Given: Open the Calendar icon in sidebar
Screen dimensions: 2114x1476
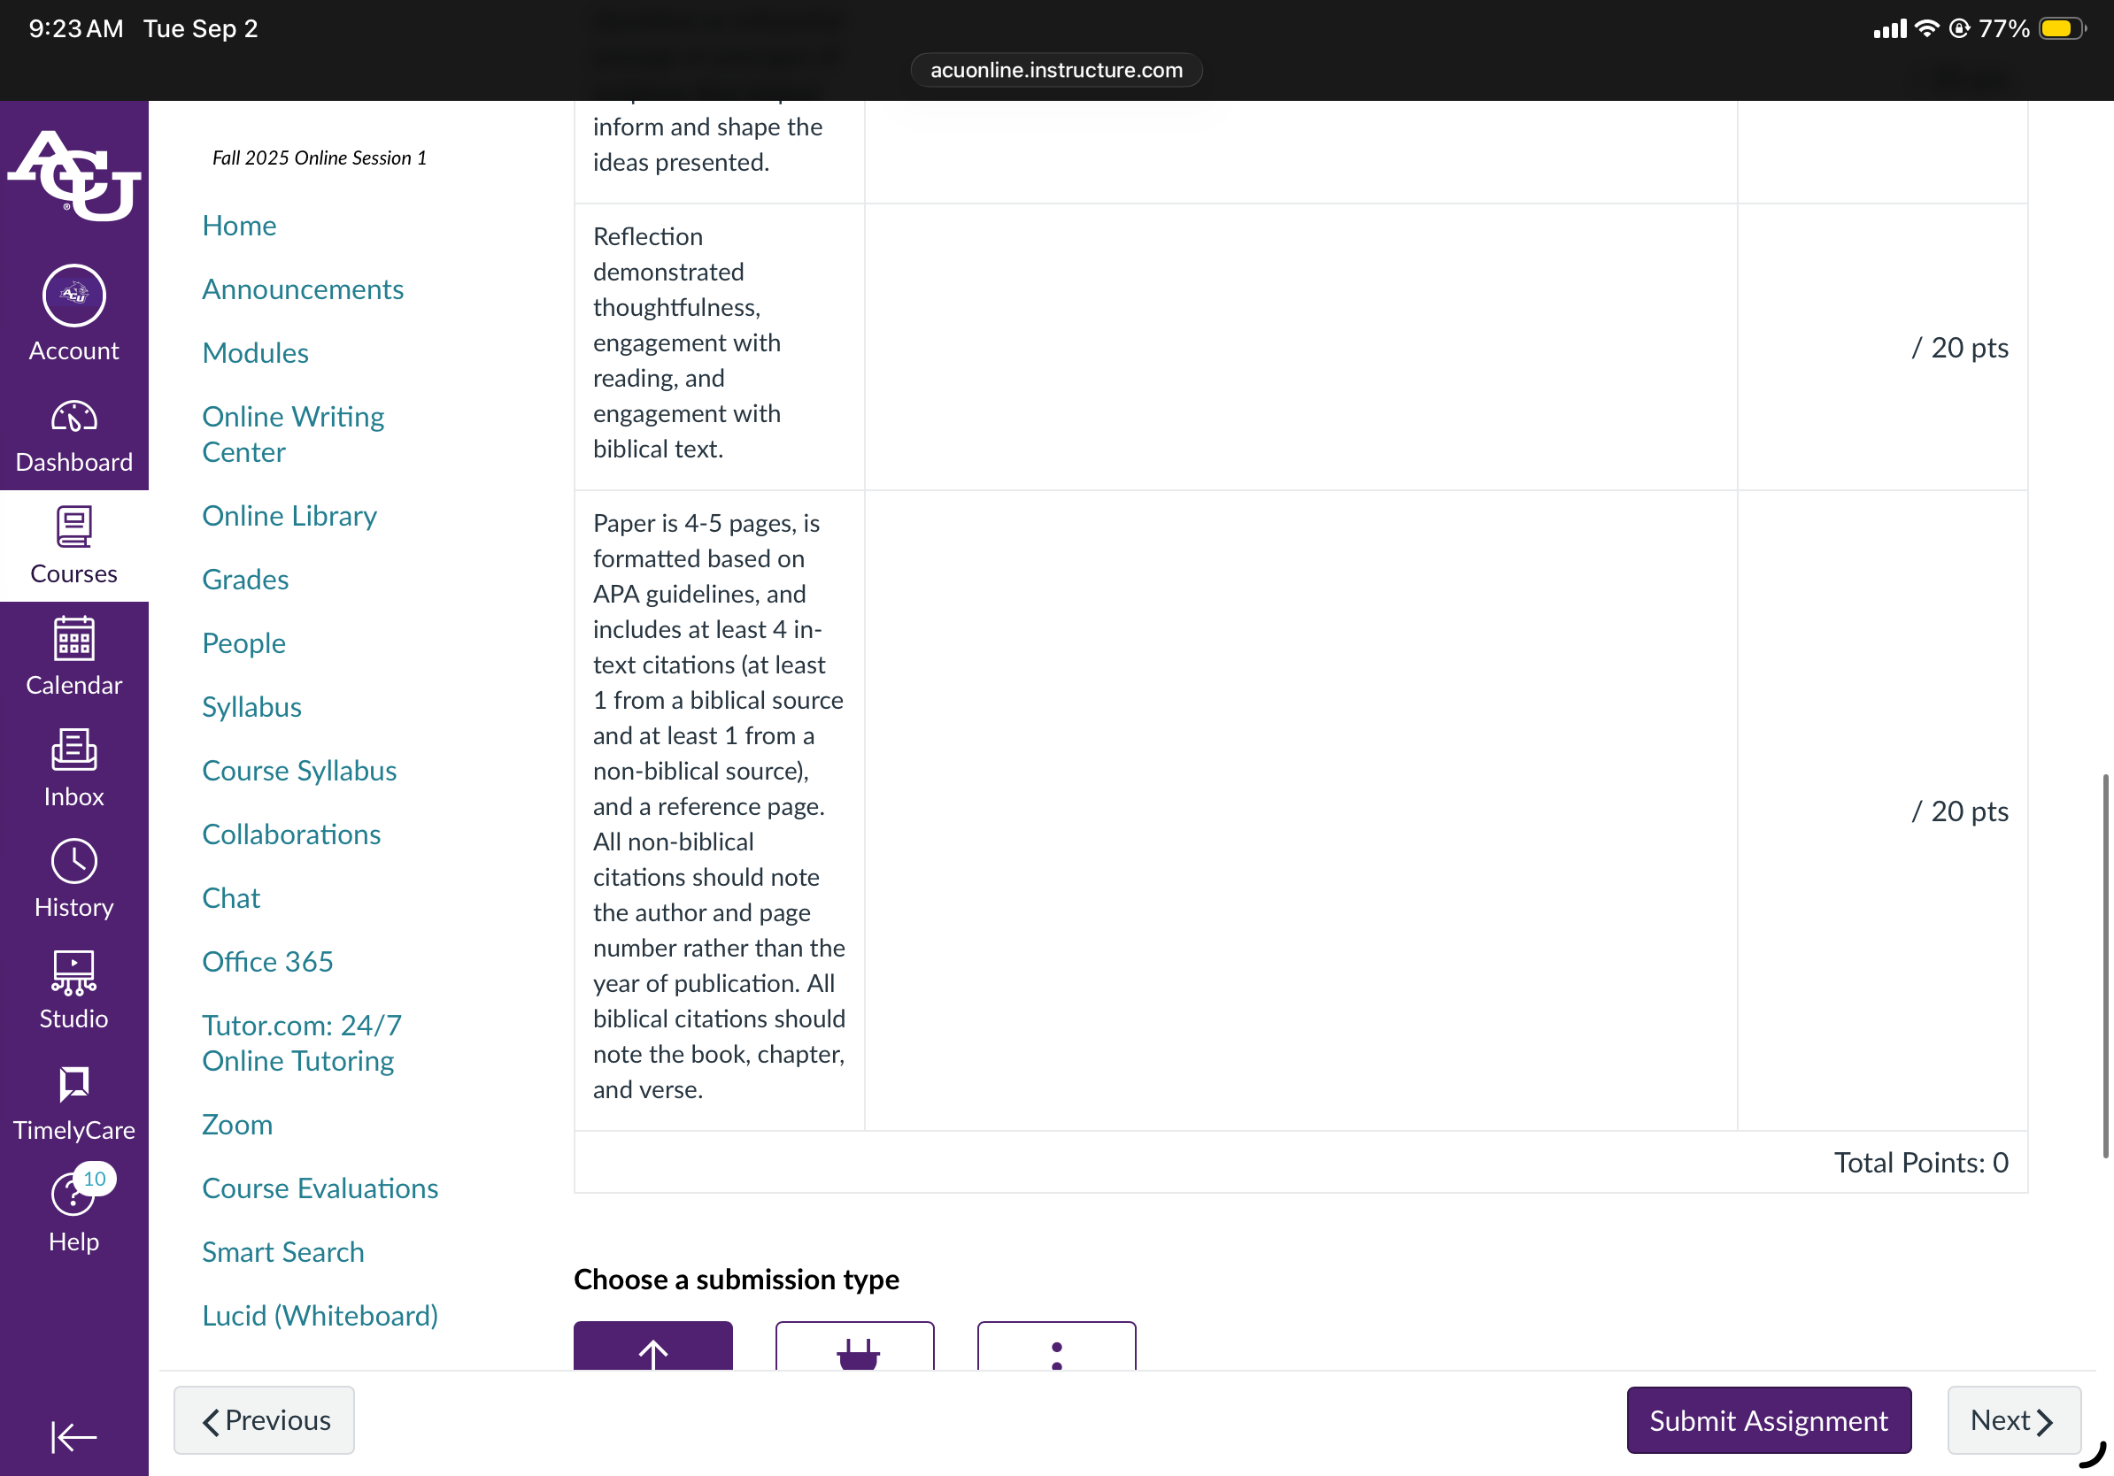Looking at the screenshot, I should coord(73,639).
